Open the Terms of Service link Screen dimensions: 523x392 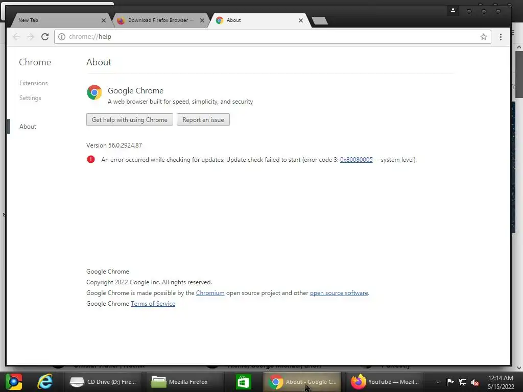point(153,303)
